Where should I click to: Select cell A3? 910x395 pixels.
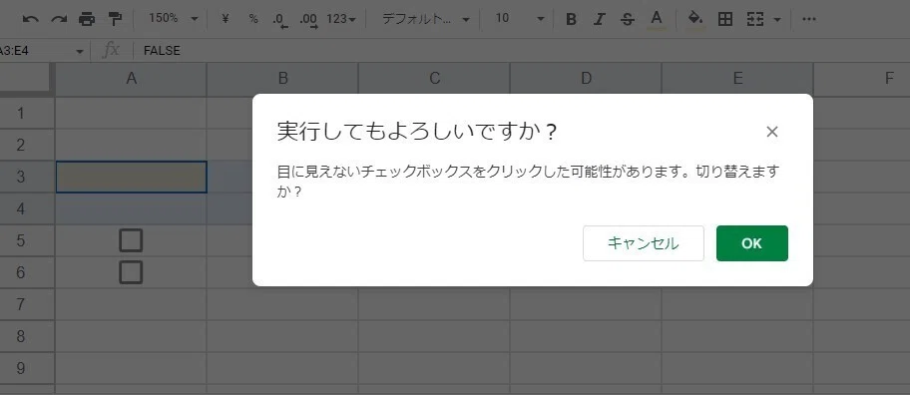[131, 177]
